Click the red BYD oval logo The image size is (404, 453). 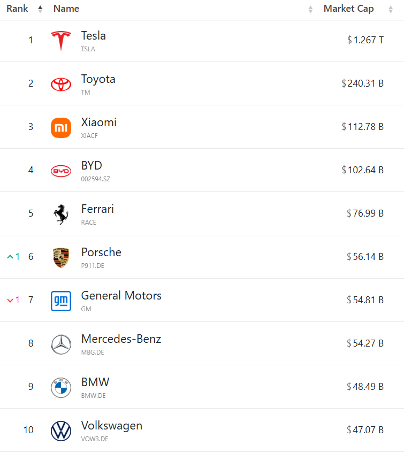coord(61,171)
